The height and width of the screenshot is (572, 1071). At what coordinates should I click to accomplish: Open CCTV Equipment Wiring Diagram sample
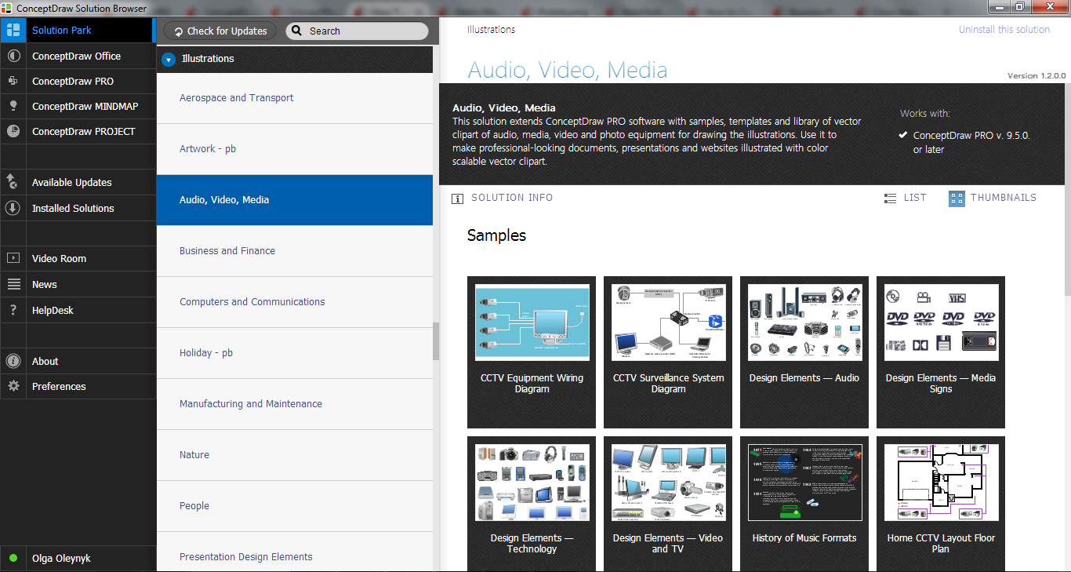coord(532,352)
